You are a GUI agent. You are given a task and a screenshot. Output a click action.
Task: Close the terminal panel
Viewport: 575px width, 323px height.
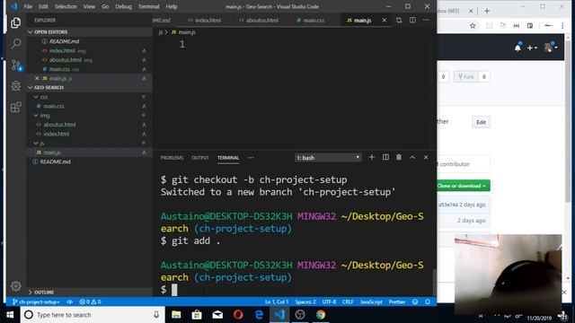(x=426, y=157)
